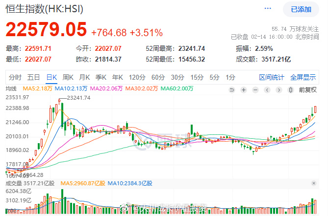Open the 前复权 adjustment dropdown
The image size is (328, 216).
point(307,90)
